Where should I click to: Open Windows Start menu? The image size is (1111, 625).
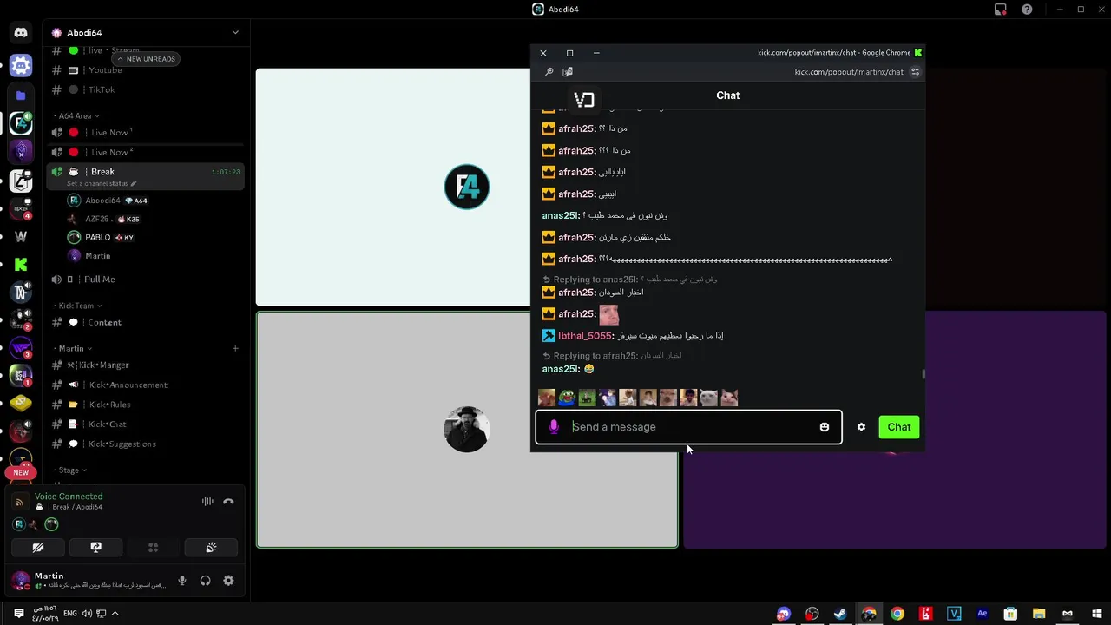pos(1095,614)
